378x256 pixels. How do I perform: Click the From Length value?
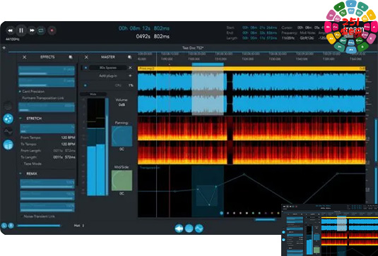[64, 151]
